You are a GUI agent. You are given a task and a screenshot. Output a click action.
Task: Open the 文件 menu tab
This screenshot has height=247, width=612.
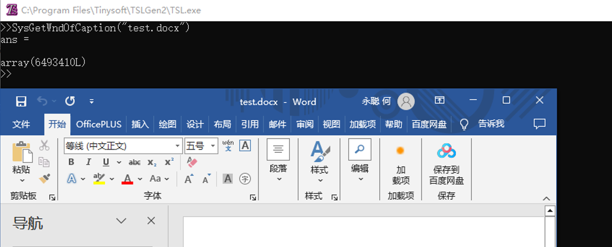[21, 124]
